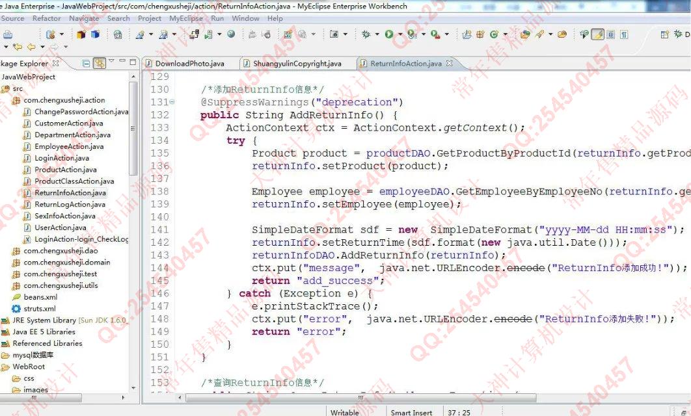Open the Package Explorer view menu triangle
The image size is (691, 416).
coord(111,60)
